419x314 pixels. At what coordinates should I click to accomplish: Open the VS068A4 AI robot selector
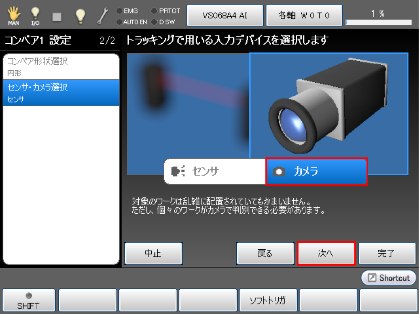coord(225,16)
